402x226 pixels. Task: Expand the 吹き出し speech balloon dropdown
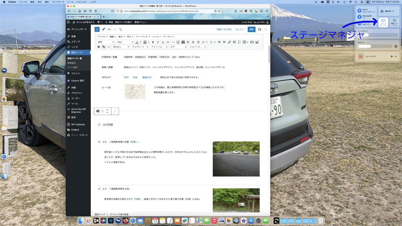point(121,47)
